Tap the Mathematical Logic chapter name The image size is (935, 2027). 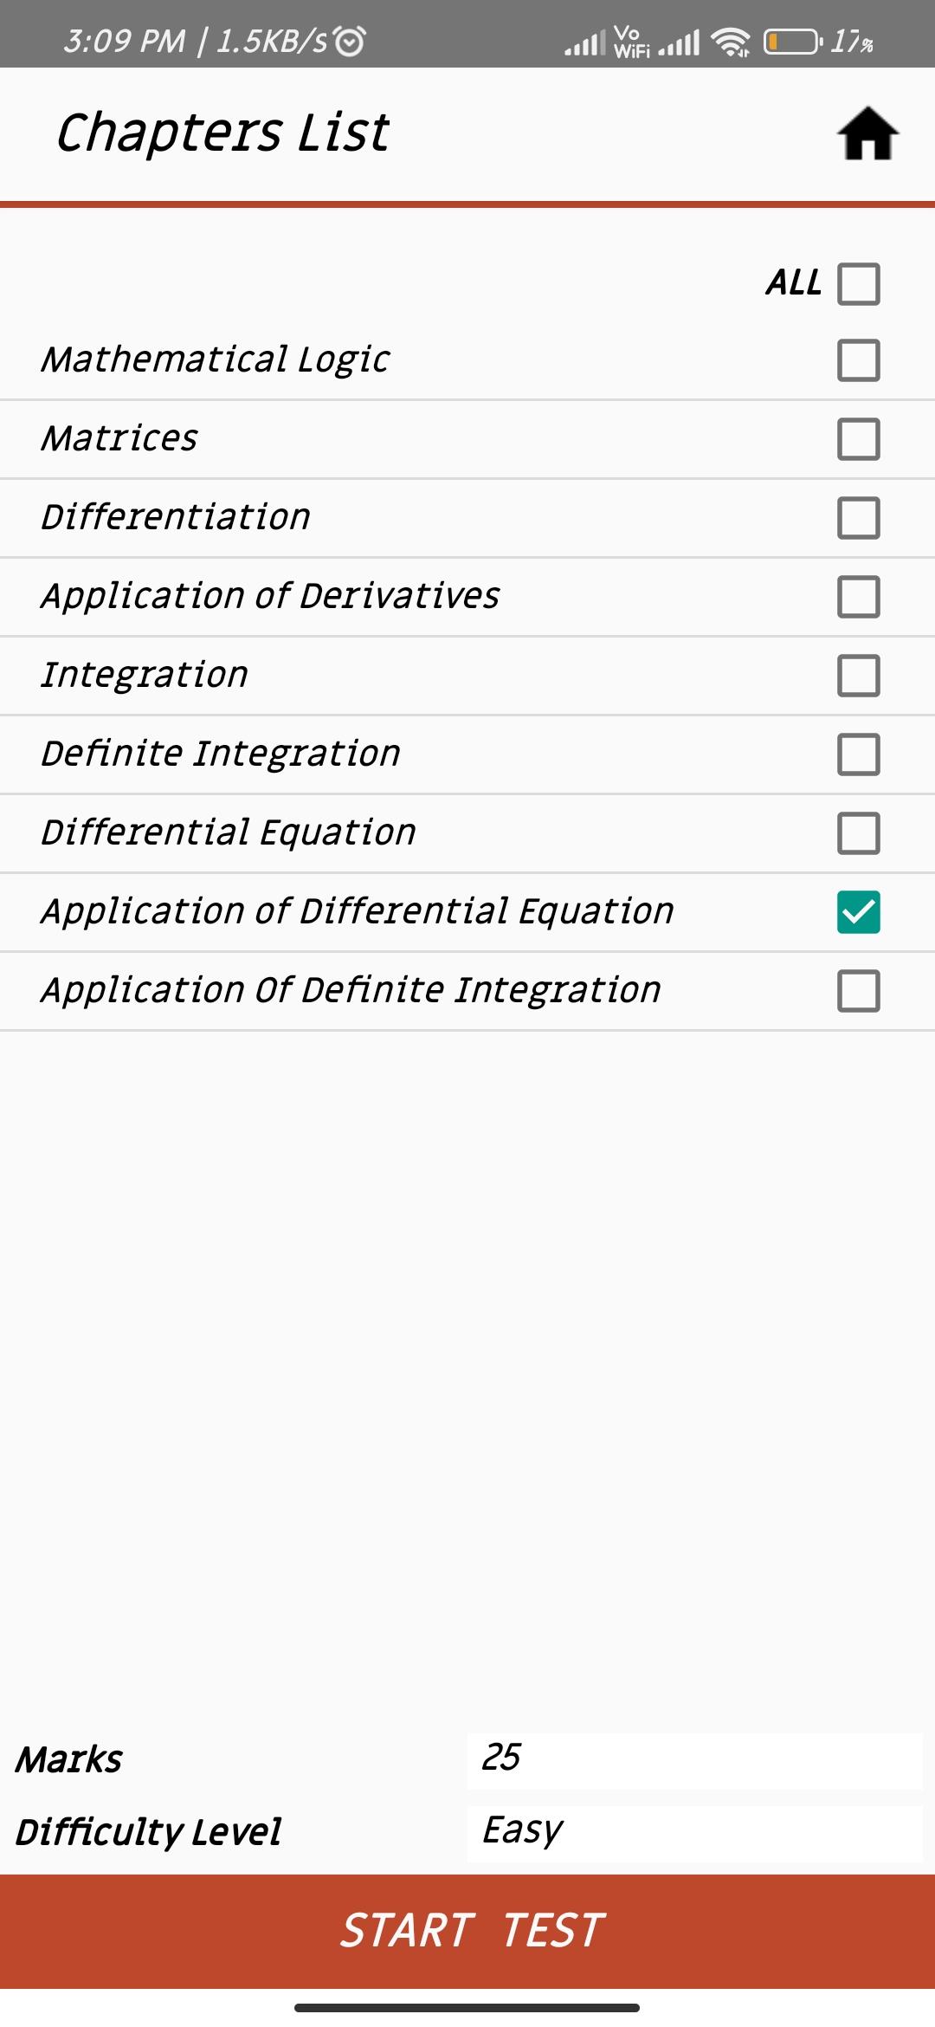click(x=216, y=360)
